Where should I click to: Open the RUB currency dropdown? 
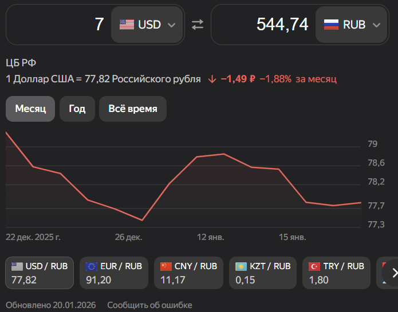click(352, 25)
